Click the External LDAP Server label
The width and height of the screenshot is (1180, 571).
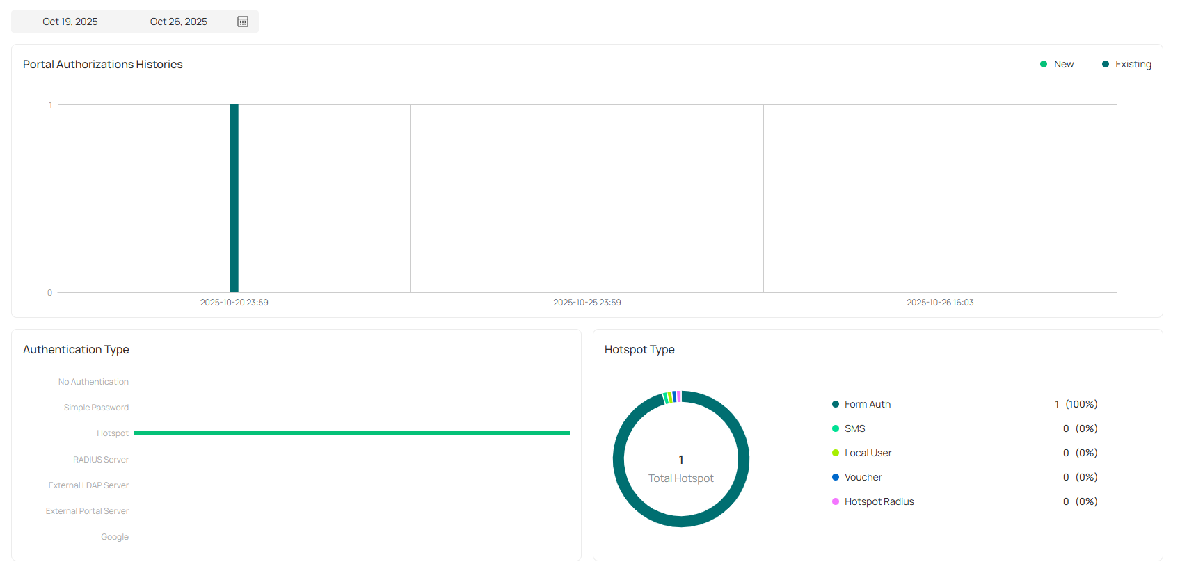click(88, 485)
